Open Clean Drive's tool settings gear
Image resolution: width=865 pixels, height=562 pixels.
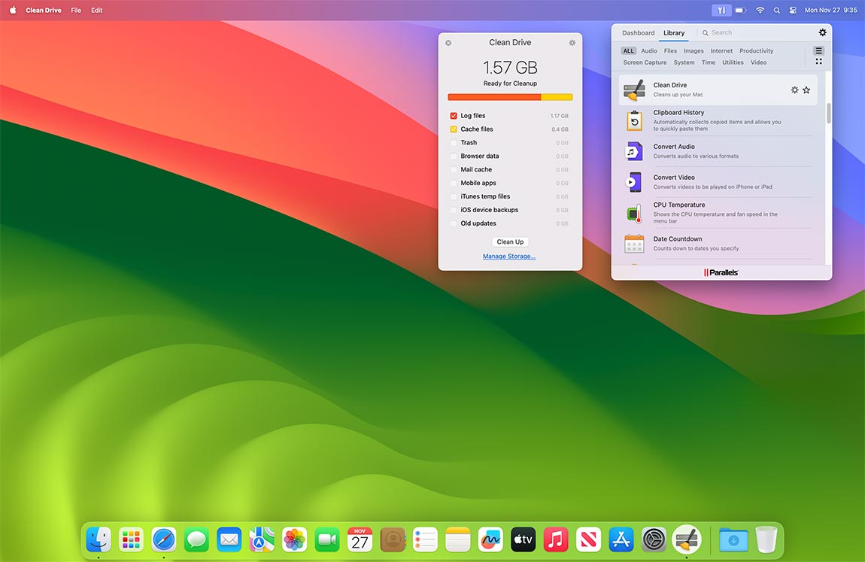pyautogui.click(x=794, y=90)
